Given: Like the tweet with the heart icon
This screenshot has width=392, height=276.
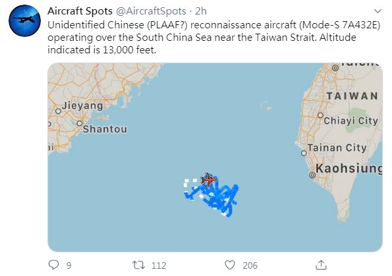Looking at the screenshot, I should tap(230, 265).
